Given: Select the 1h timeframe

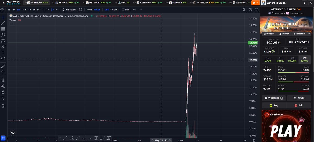Looking at the screenshot, I should pos(30,10).
